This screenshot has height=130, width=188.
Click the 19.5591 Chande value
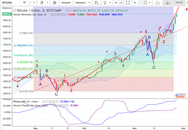click(x=74, y=106)
